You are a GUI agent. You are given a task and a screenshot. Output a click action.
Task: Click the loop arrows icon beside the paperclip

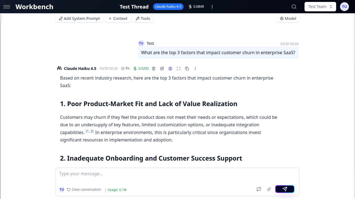click(x=258, y=189)
